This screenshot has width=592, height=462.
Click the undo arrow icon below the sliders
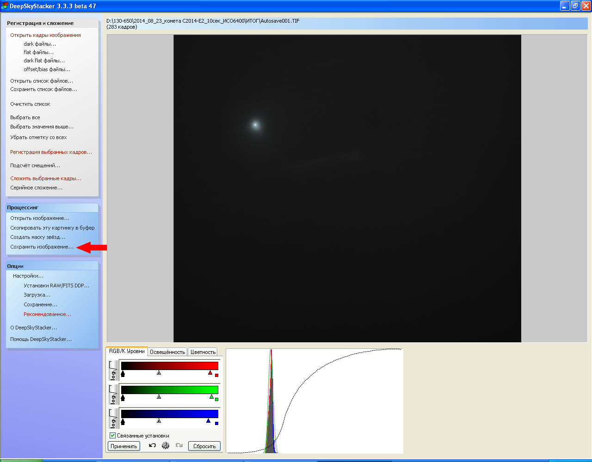(x=152, y=446)
